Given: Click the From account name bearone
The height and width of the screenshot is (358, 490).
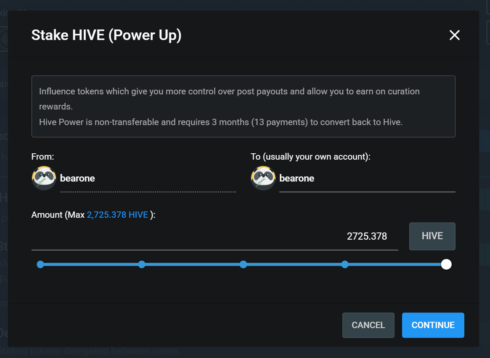Looking at the screenshot, I should pos(77,179).
